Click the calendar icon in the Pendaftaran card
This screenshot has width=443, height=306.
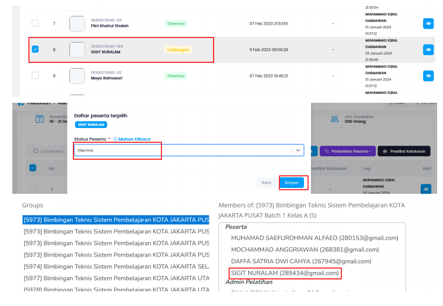point(40,119)
